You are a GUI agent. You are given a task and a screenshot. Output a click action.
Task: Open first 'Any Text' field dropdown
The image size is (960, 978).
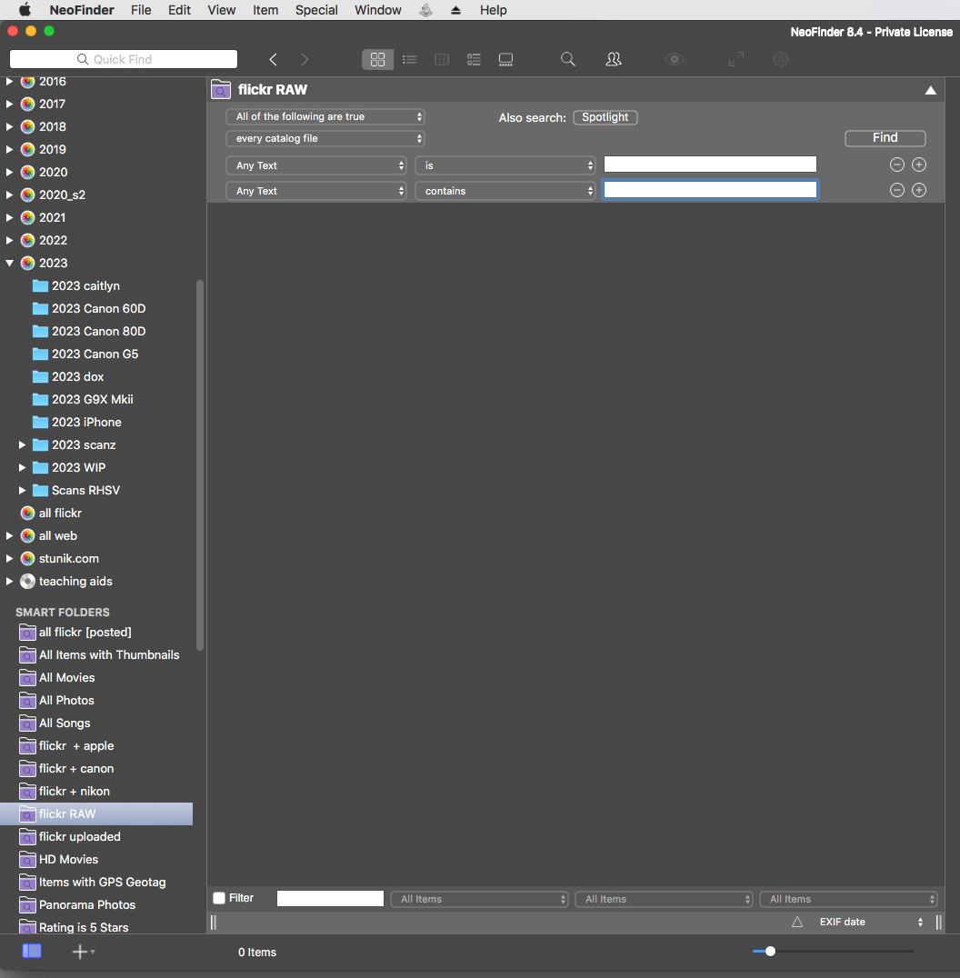[x=317, y=165]
